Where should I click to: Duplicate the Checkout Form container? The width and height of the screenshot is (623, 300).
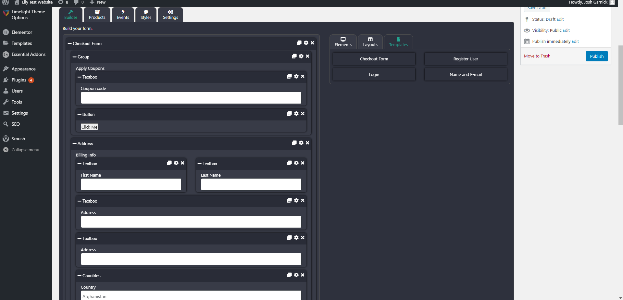click(299, 43)
